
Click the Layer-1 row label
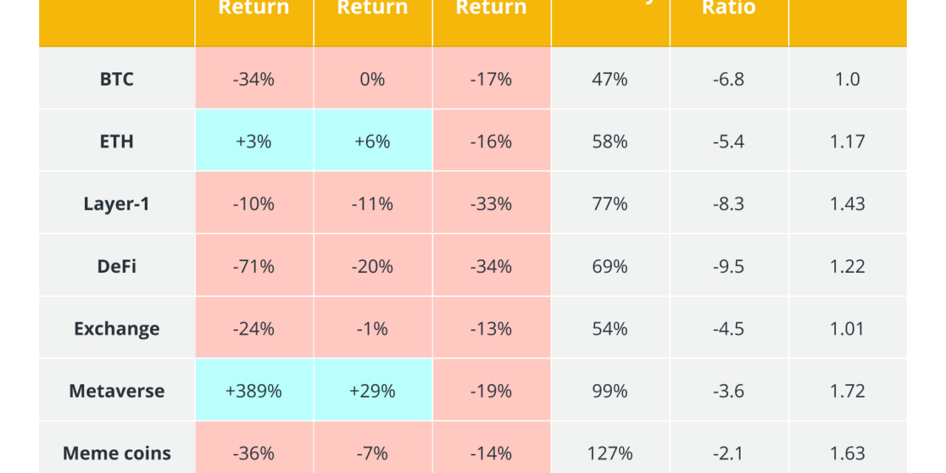click(x=117, y=203)
